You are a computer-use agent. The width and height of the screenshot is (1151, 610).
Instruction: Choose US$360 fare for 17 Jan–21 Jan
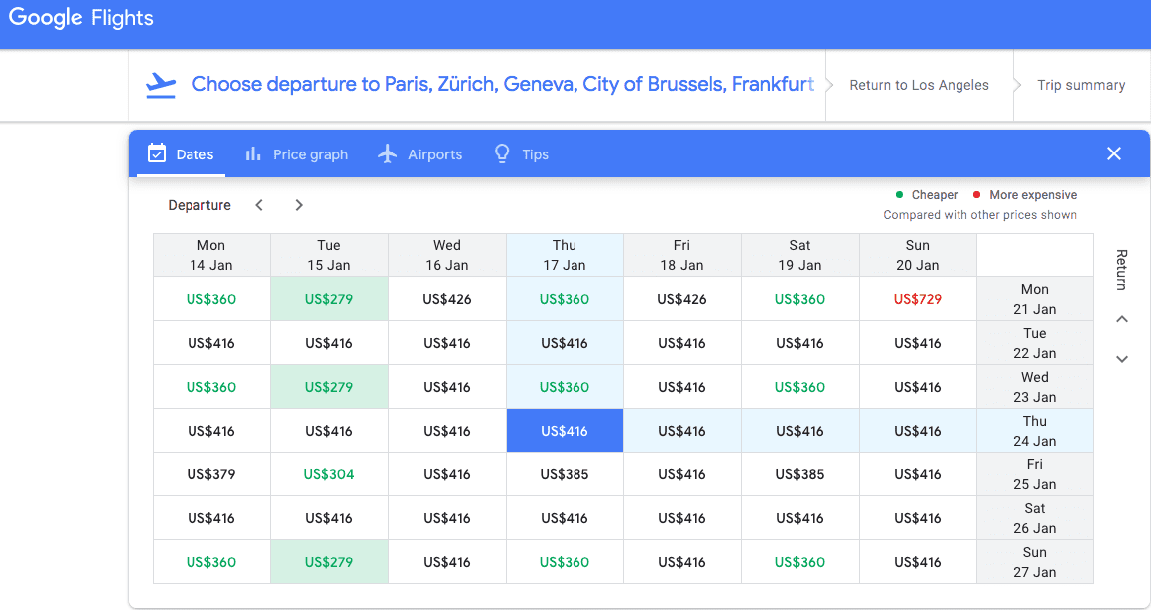pyautogui.click(x=565, y=299)
